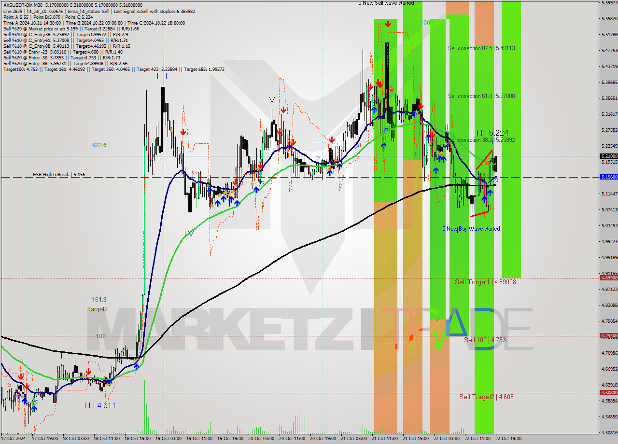This screenshot has width=618, height=444.
Task: Select 'Sell correction 87.5 | 5.49113' label
Action: tap(481, 48)
